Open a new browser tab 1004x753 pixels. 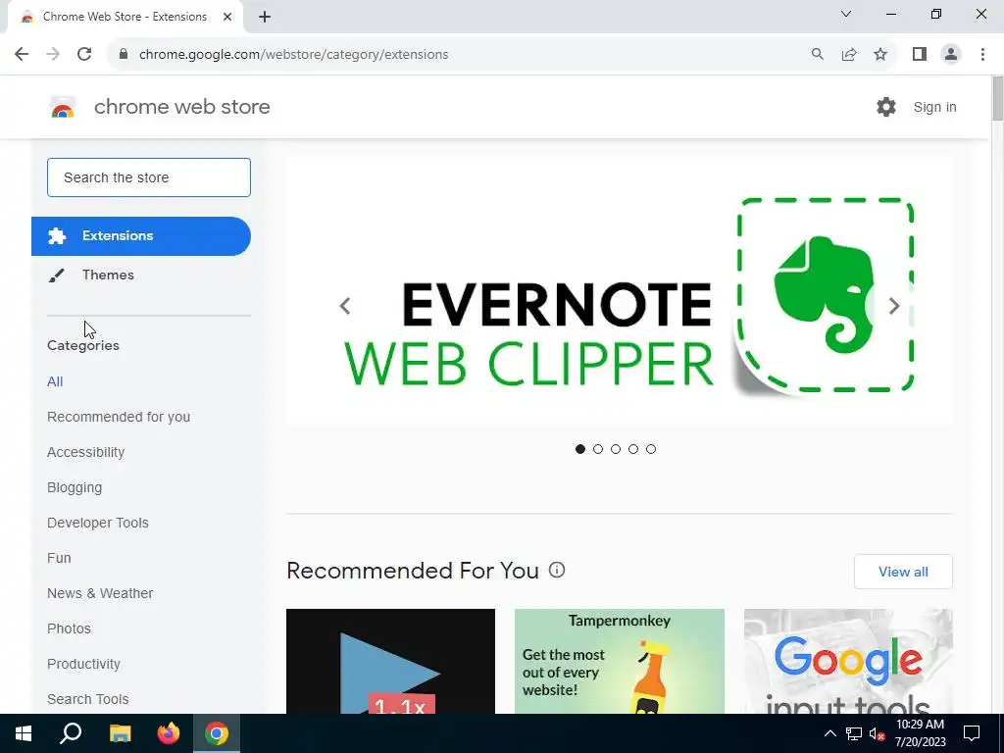tap(265, 17)
